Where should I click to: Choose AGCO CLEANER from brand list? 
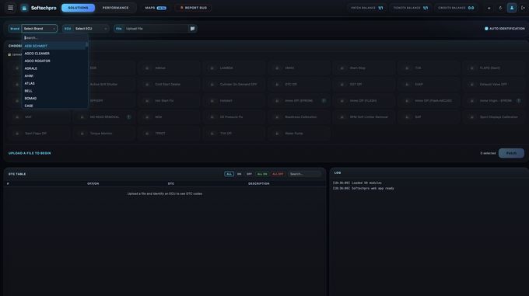(x=54, y=53)
